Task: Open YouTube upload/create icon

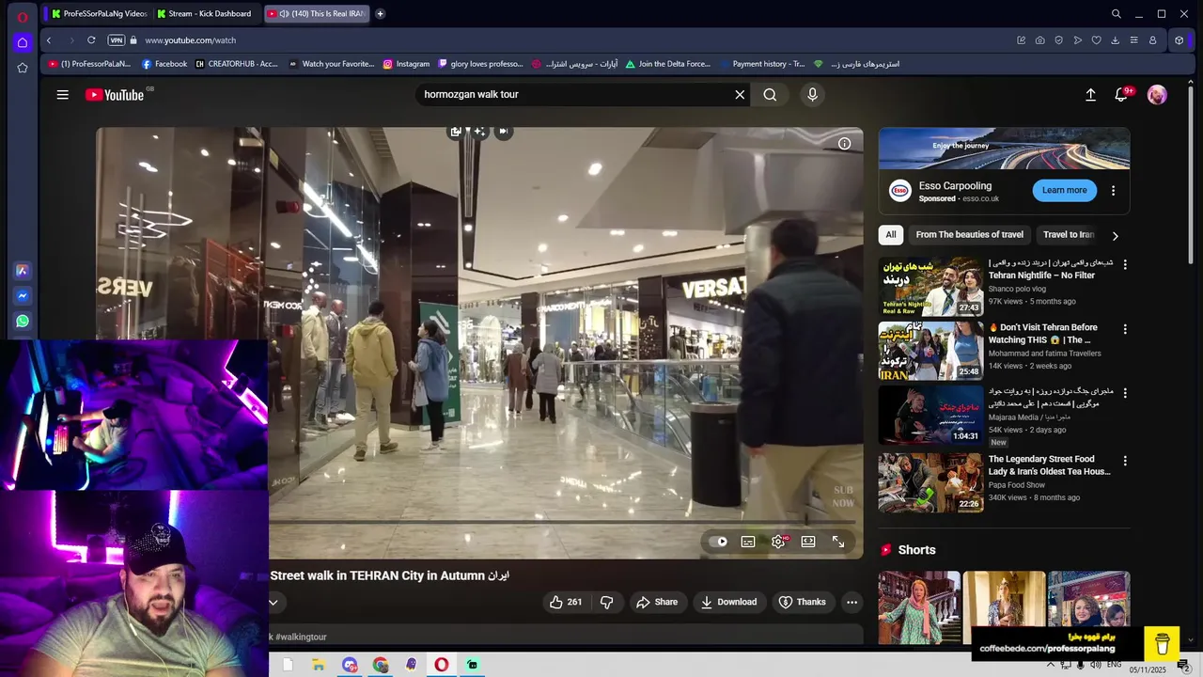Action: click(1090, 95)
